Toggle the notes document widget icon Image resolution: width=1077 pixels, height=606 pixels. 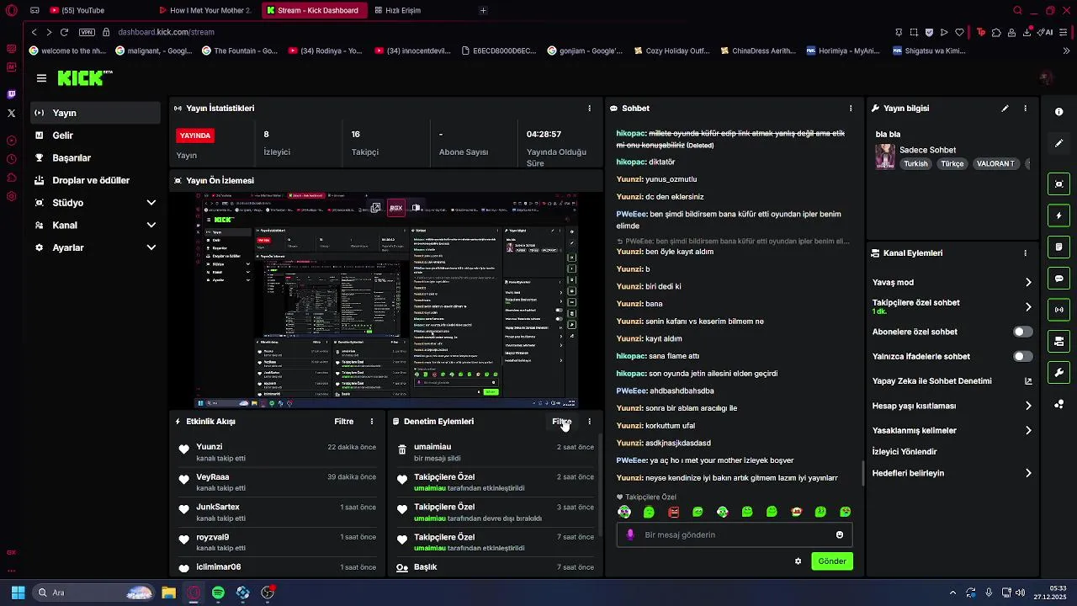[1058, 247]
